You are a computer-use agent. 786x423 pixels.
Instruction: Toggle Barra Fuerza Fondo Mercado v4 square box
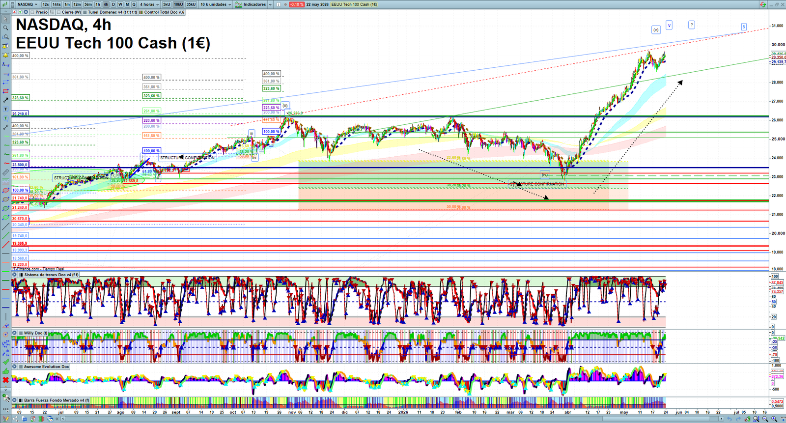21,400
